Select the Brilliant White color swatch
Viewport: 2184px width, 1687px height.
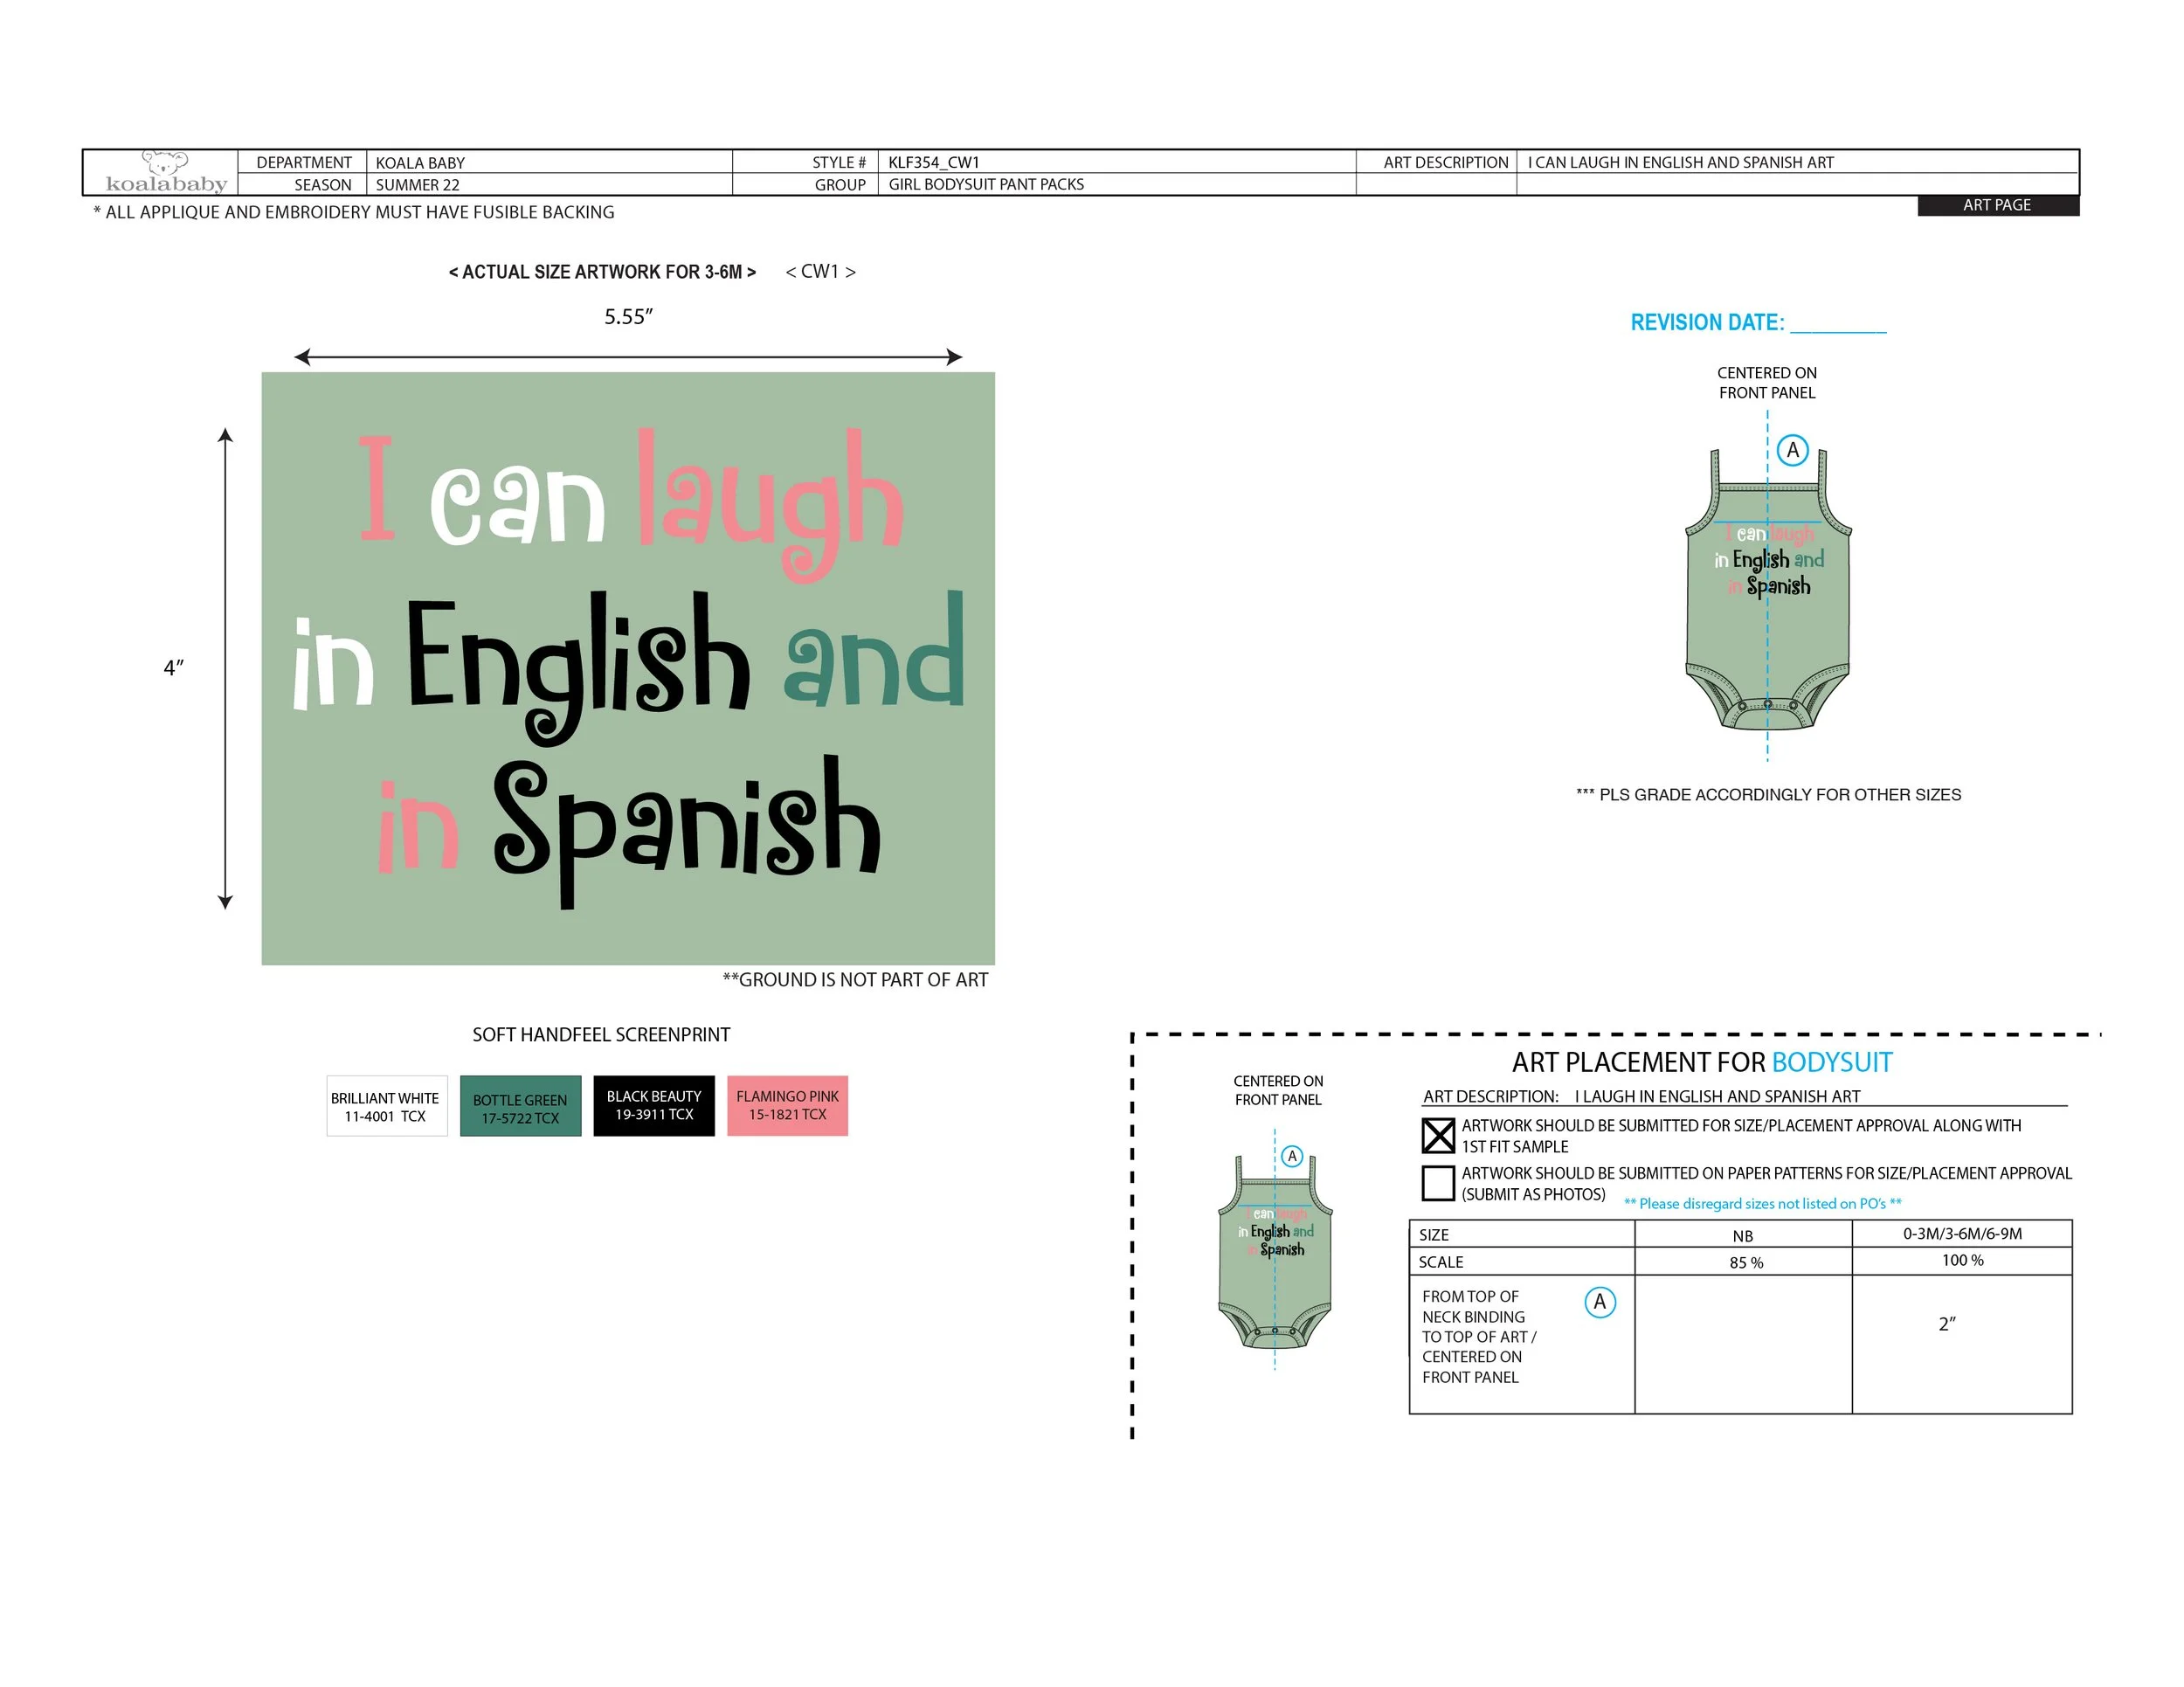pos(386,1106)
